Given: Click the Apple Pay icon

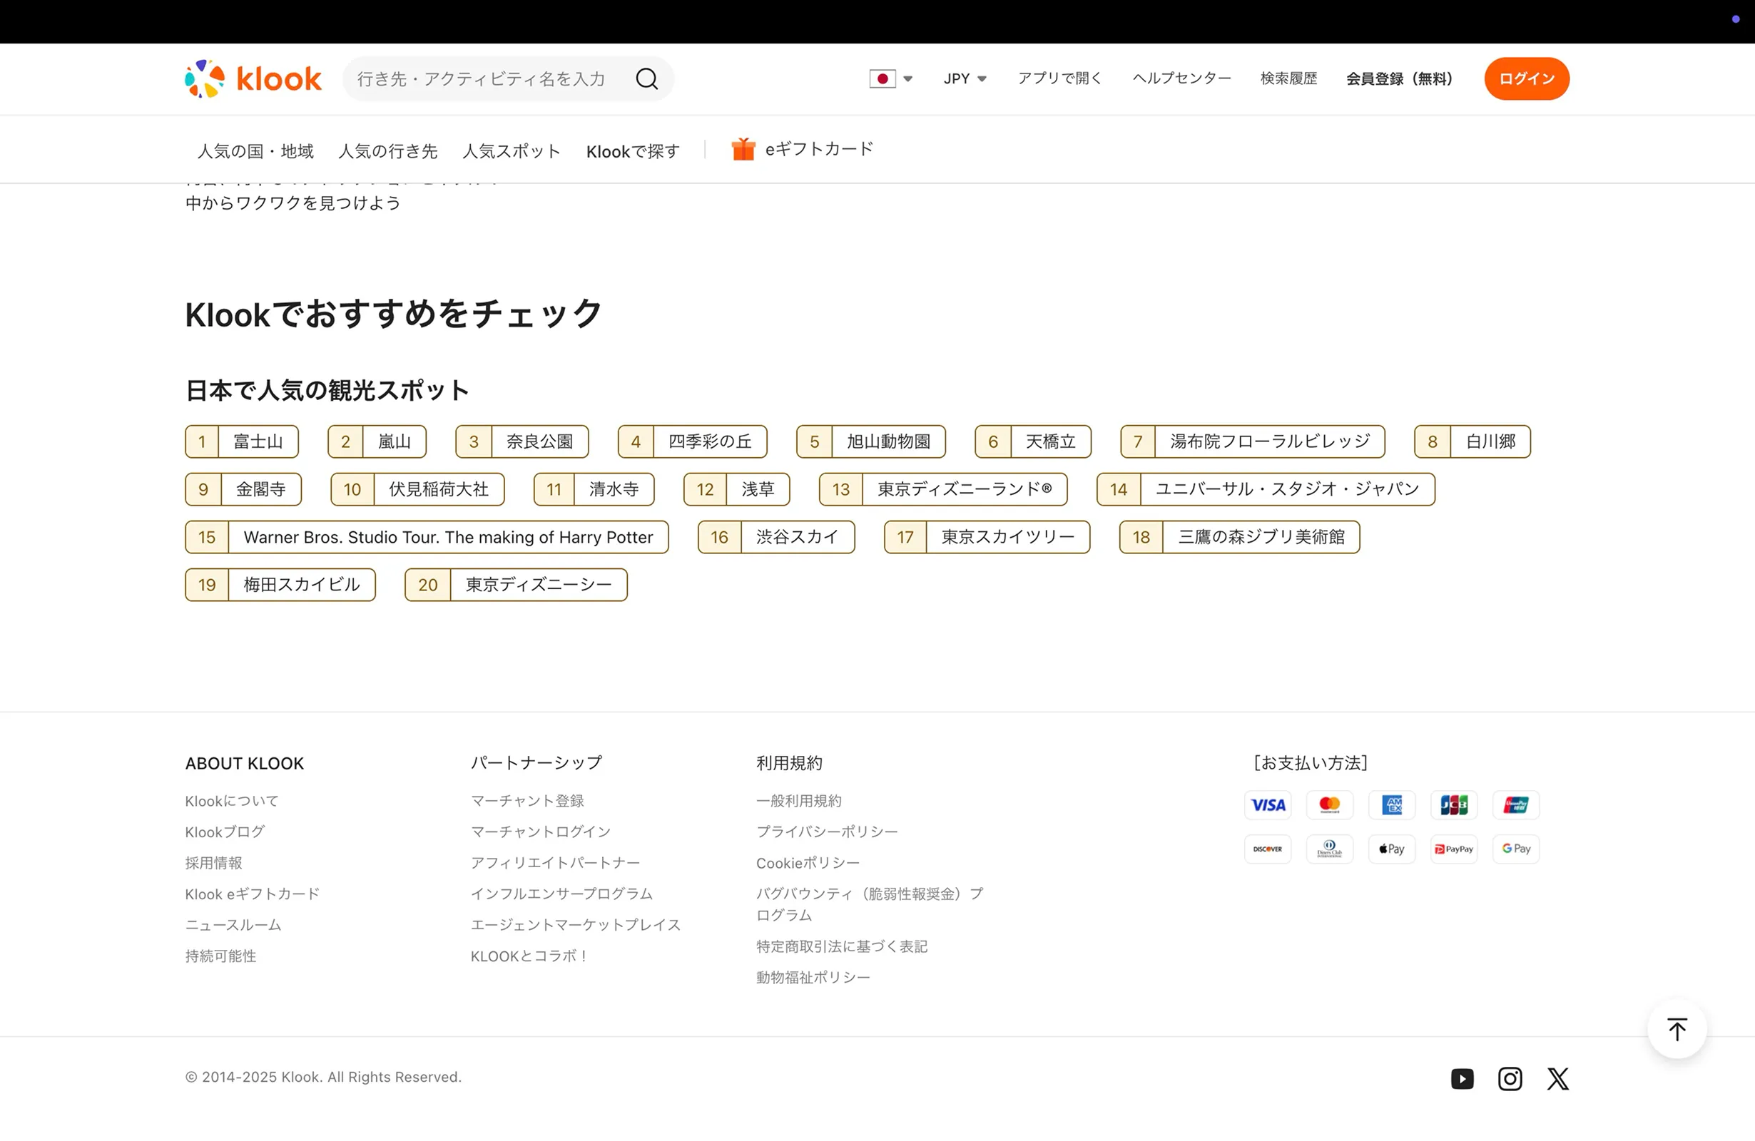Looking at the screenshot, I should pyautogui.click(x=1391, y=849).
